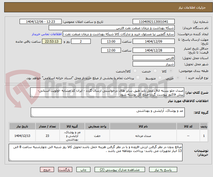Select the 'کالا/خدمت' radio button
This screenshot has width=213, height=177.
(135, 71)
